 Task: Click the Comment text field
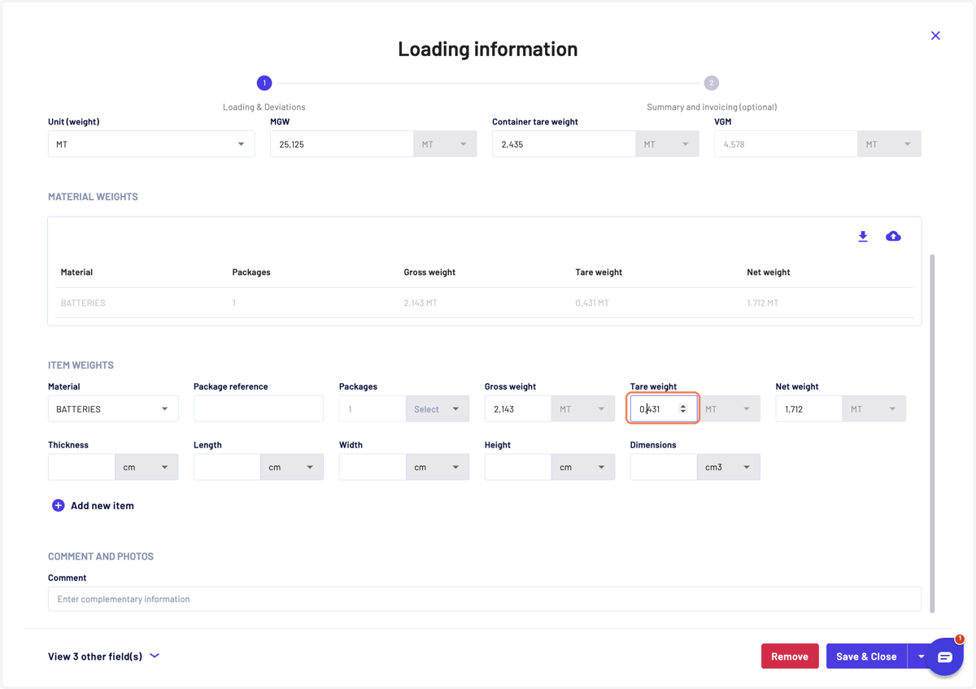point(485,599)
